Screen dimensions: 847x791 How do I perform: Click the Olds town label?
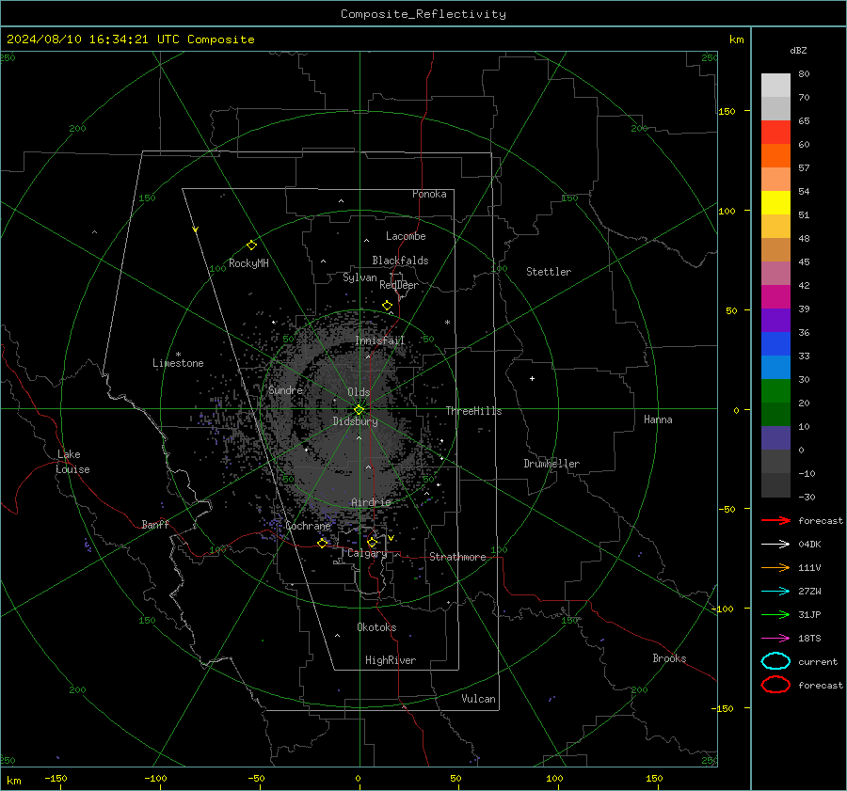point(359,392)
